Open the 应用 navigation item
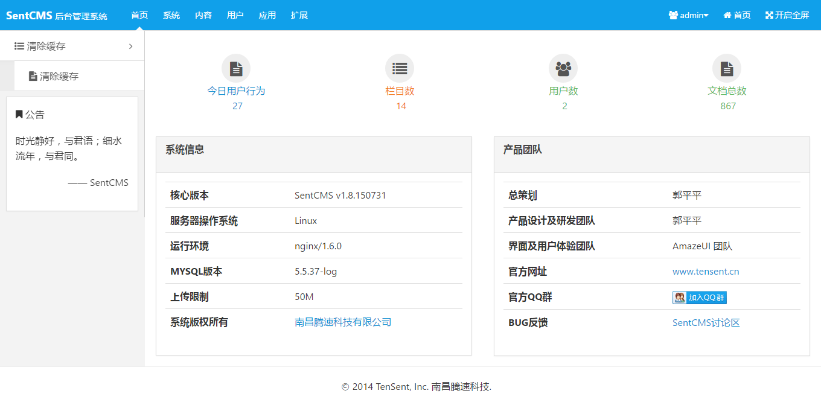Viewport: 821px width, 405px height. (267, 15)
